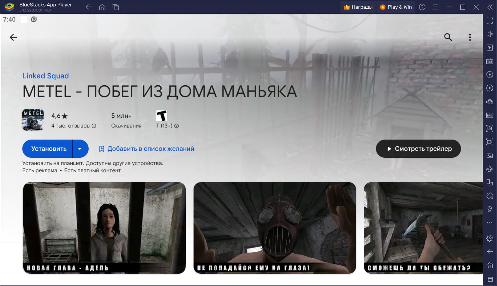Click the info icon beside 4 тыс. отзывов
Screen dimensions: 497x286
pyautogui.click(x=94, y=126)
